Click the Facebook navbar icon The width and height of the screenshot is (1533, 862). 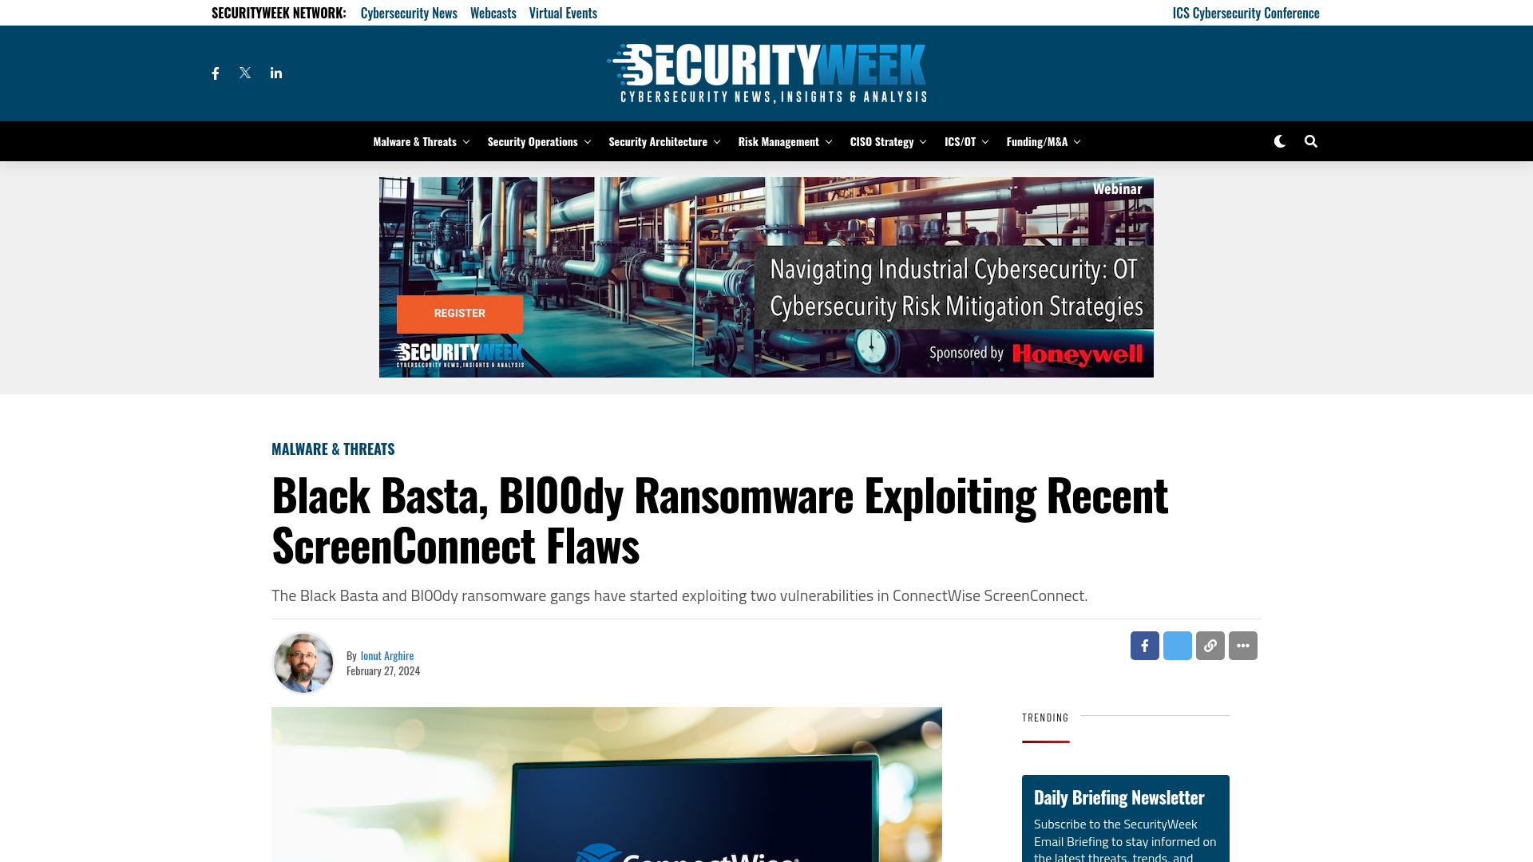point(216,72)
